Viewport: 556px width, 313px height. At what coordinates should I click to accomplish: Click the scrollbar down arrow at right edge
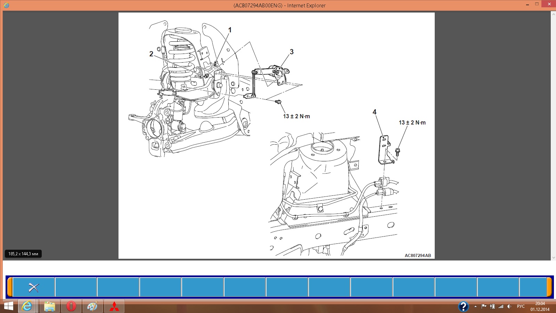click(x=553, y=258)
